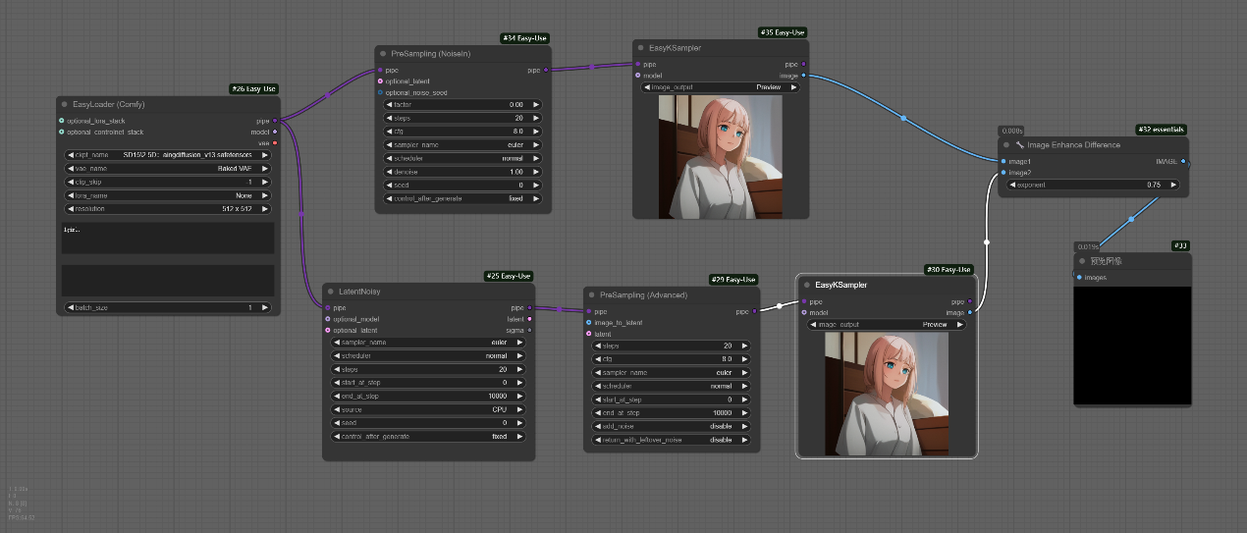
Task: Click the image2 input port on Image Enhance Difference
Action: 1003,173
